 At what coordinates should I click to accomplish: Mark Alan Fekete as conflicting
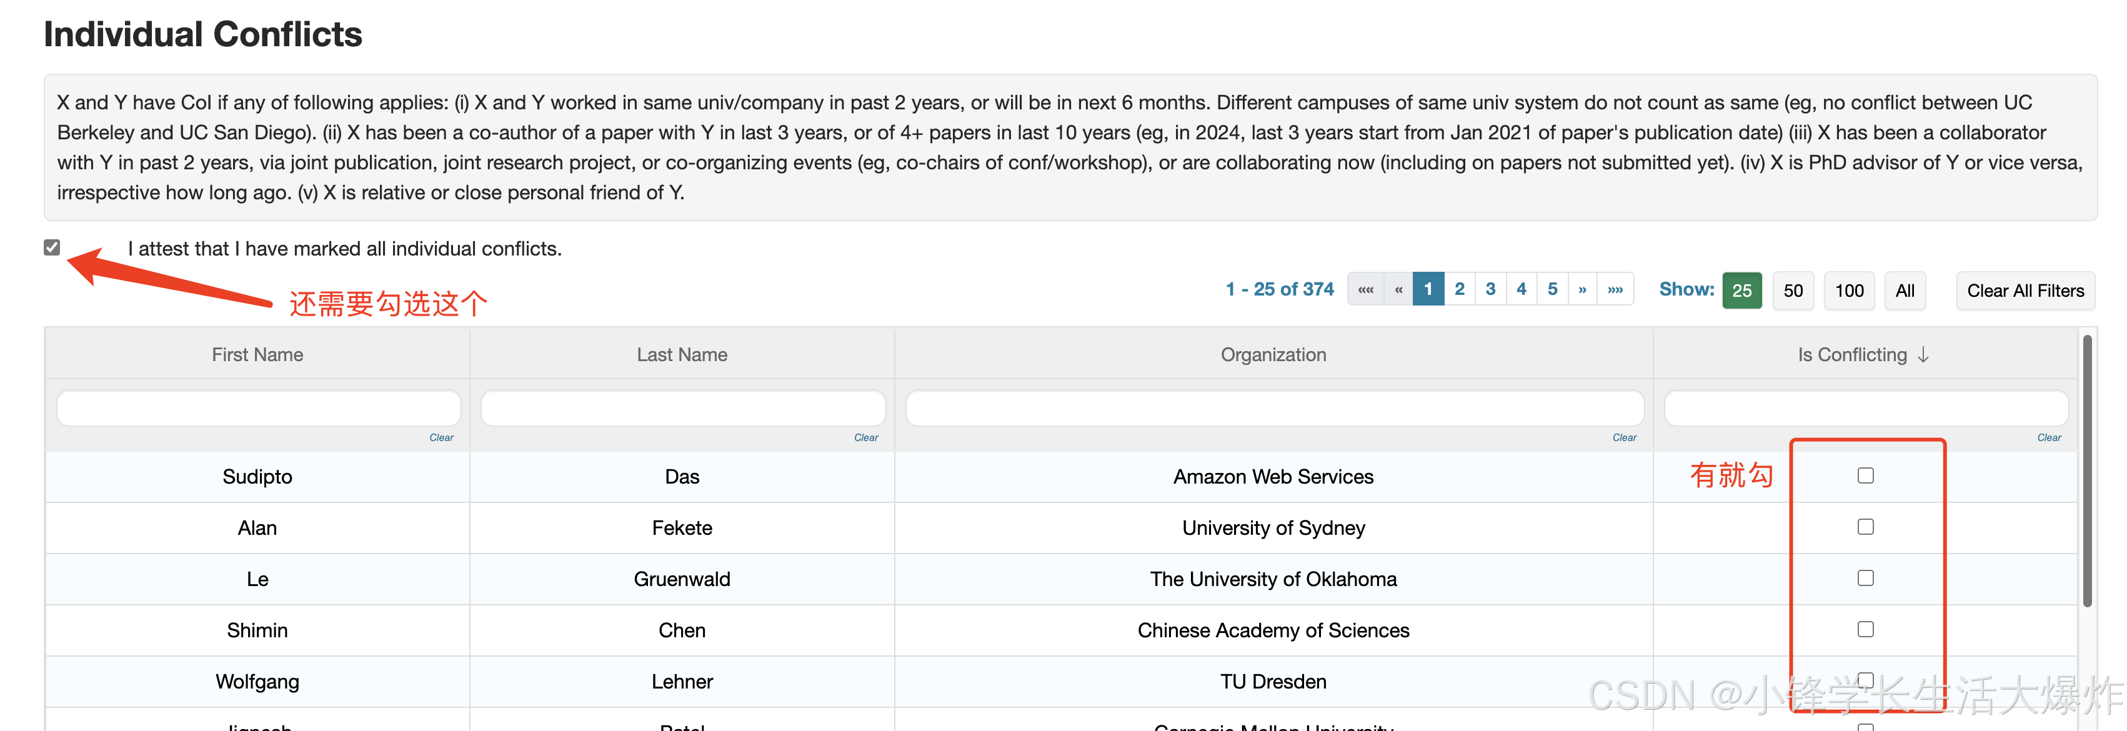tap(1865, 527)
